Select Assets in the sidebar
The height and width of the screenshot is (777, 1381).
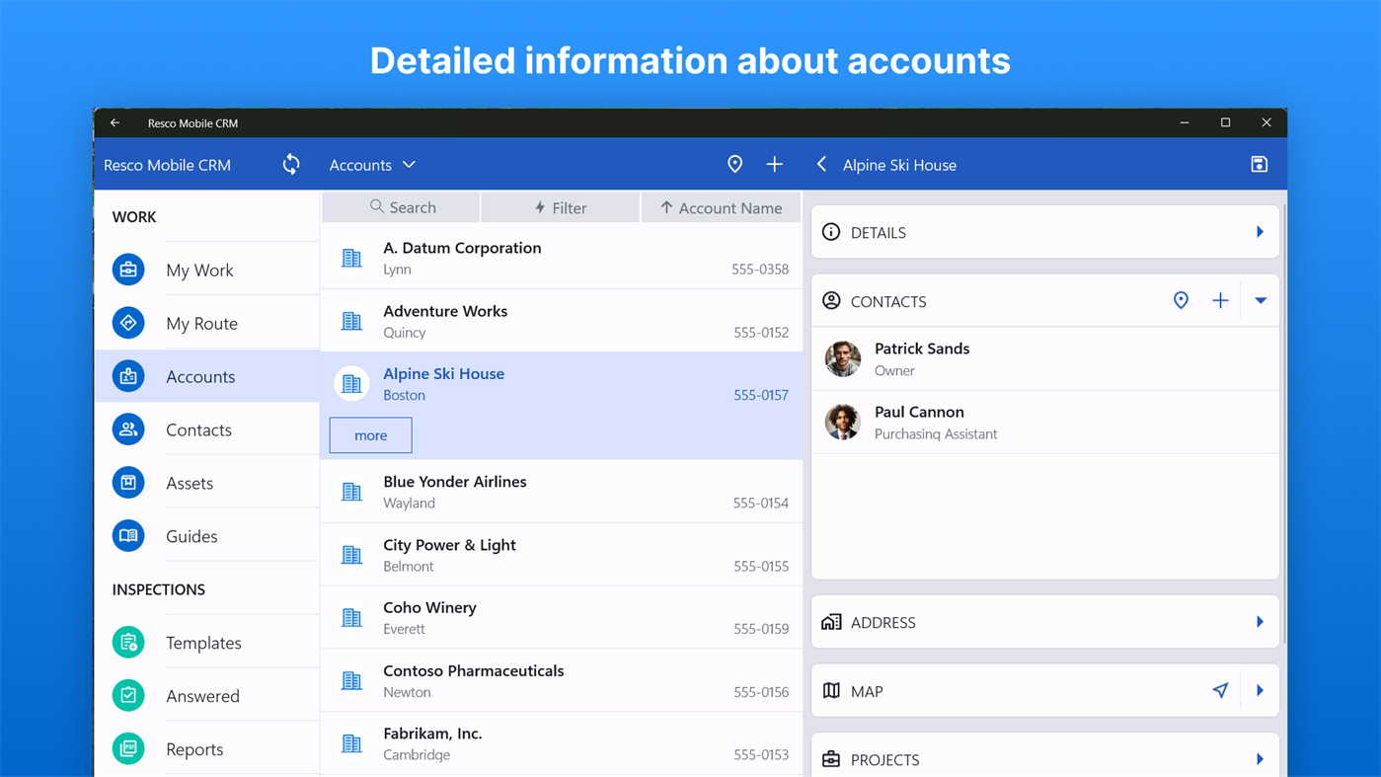tap(189, 483)
